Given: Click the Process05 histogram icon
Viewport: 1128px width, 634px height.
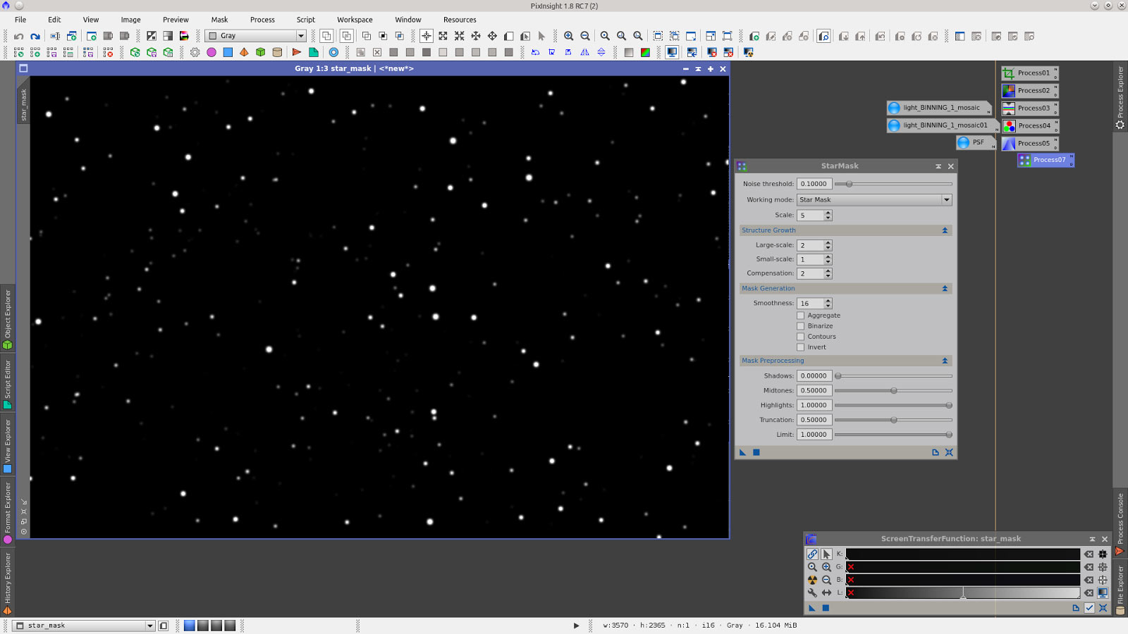Looking at the screenshot, I should click(x=1009, y=144).
